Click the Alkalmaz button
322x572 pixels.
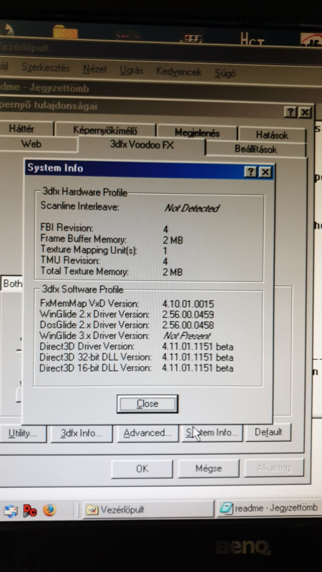(274, 468)
